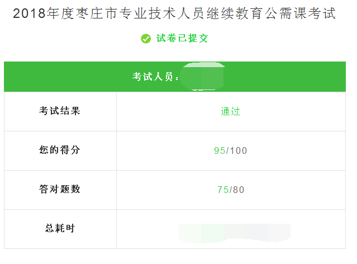
Task: Click the blurred examinee name in header
Action: pos(203,77)
